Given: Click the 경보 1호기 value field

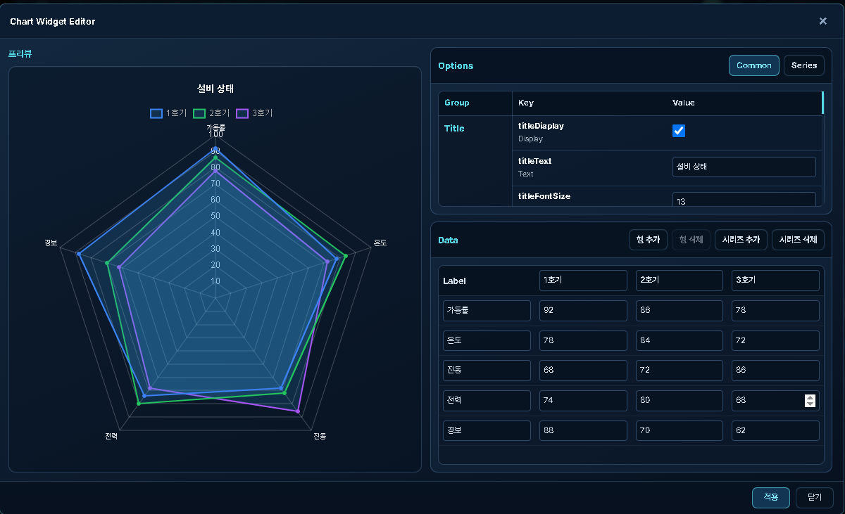Looking at the screenshot, I should click(583, 430).
